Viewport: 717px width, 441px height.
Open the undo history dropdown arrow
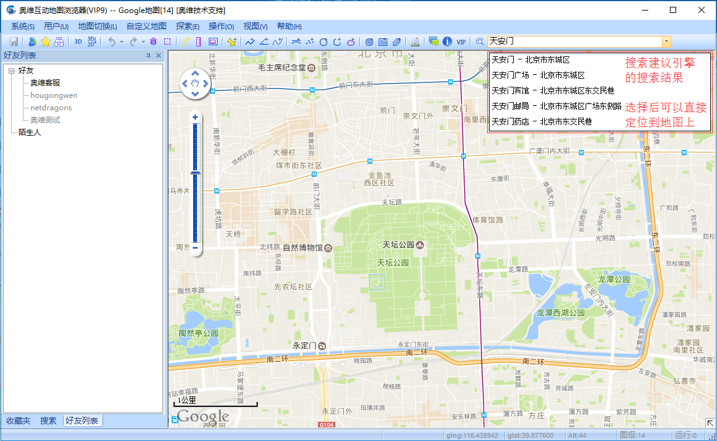pos(121,42)
